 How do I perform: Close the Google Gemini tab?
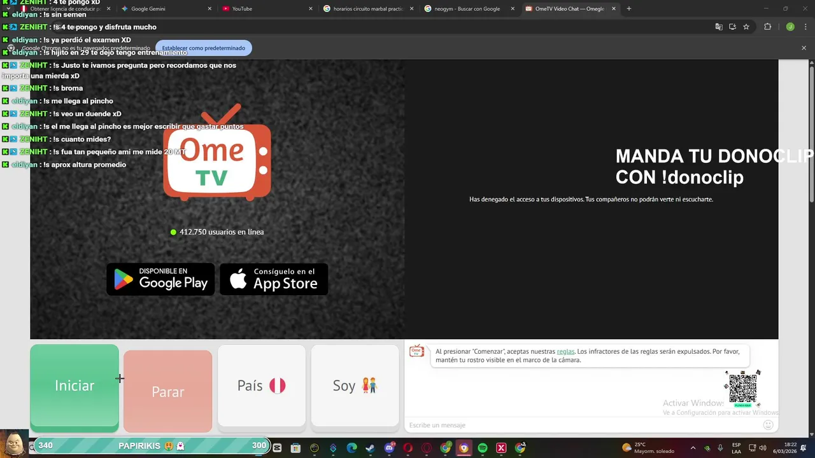[x=210, y=9]
